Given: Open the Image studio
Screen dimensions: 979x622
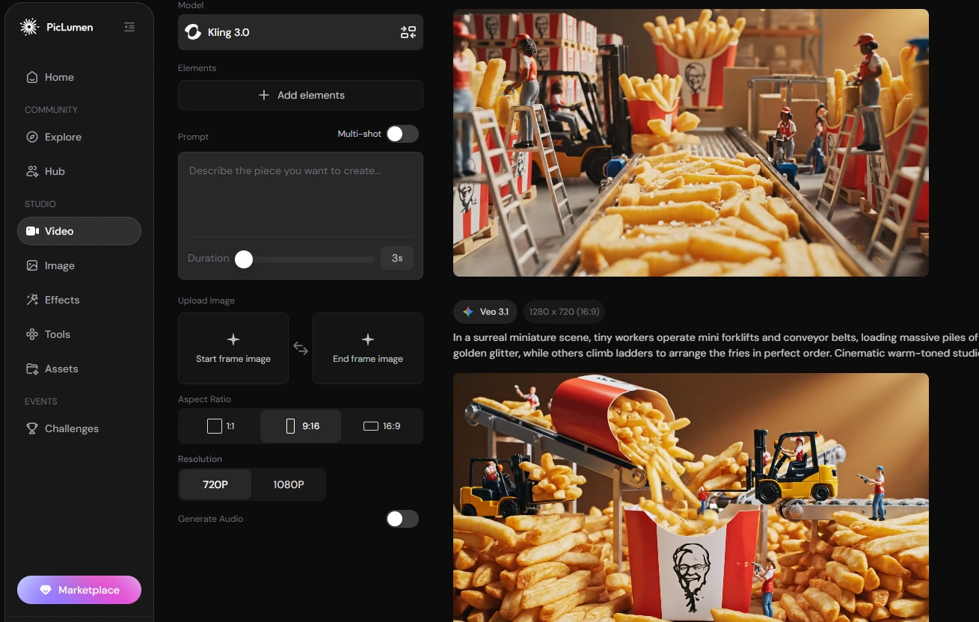Looking at the screenshot, I should click(x=79, y=265).
